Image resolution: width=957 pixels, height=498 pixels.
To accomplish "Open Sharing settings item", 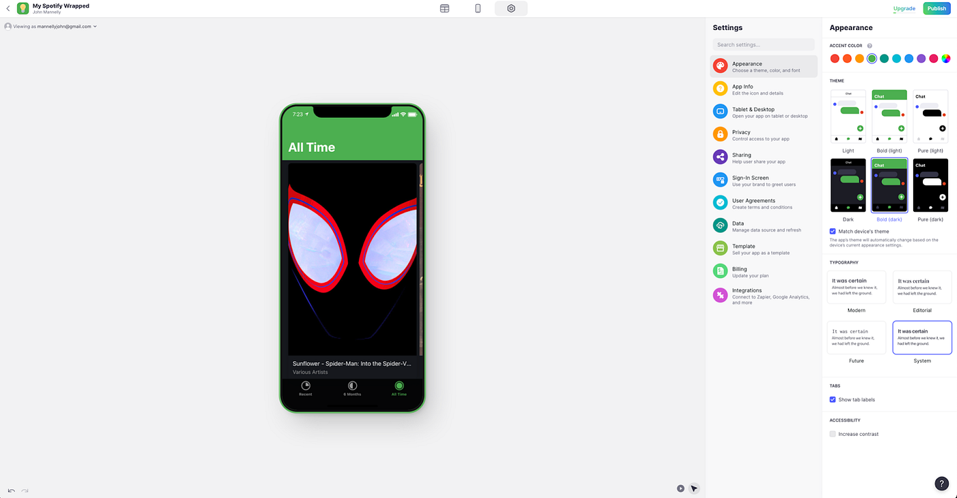I will pos(764,157).
